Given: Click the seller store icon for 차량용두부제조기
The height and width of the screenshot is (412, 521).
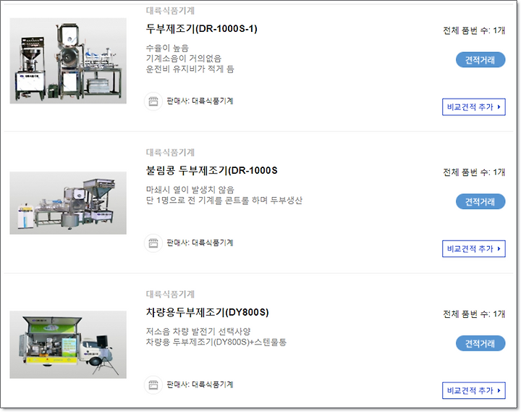Looking at the screenshot, I should coord(153,385).
